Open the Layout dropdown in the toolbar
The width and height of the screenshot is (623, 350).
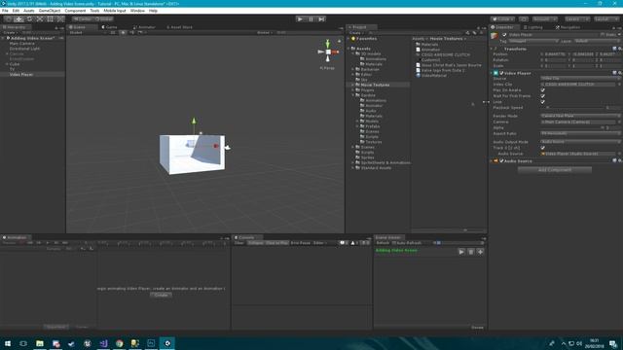tap(606, 19)
